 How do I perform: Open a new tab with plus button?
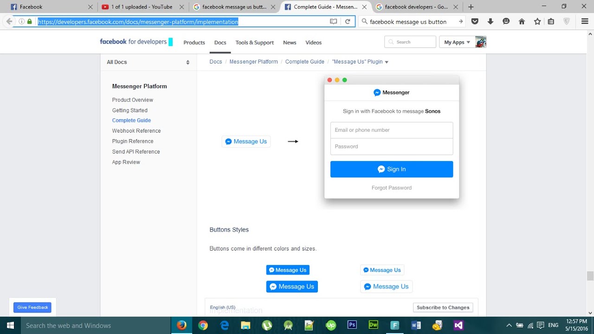click(x=471, y=7)
